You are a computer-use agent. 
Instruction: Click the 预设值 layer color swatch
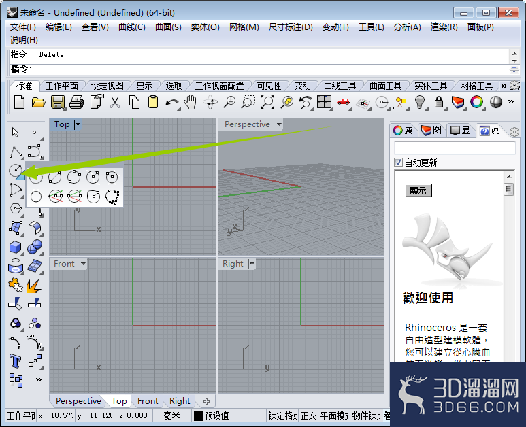199,416
